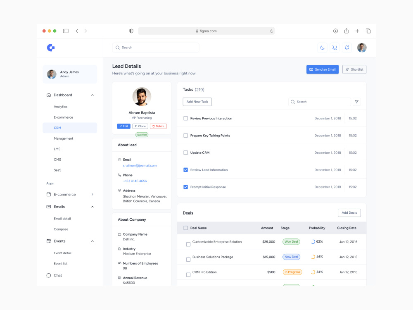Click the privacy shield icon
The image size is (413, 310).
131,31
